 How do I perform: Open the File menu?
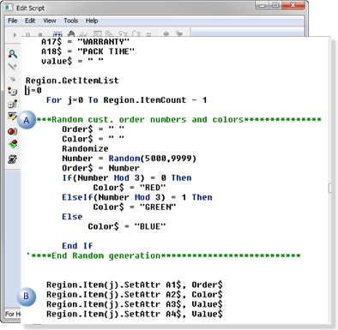point(13,21)
